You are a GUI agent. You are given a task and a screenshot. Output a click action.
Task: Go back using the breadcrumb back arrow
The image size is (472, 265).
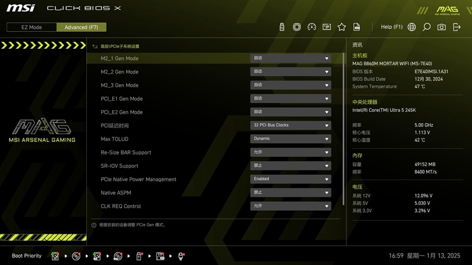(95, 46)
